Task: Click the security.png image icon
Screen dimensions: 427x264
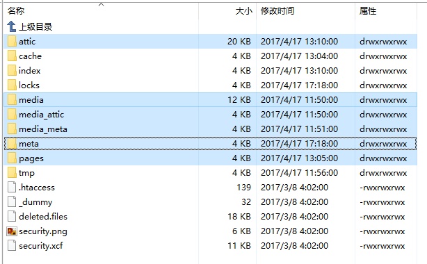Action: coord(12,231)
